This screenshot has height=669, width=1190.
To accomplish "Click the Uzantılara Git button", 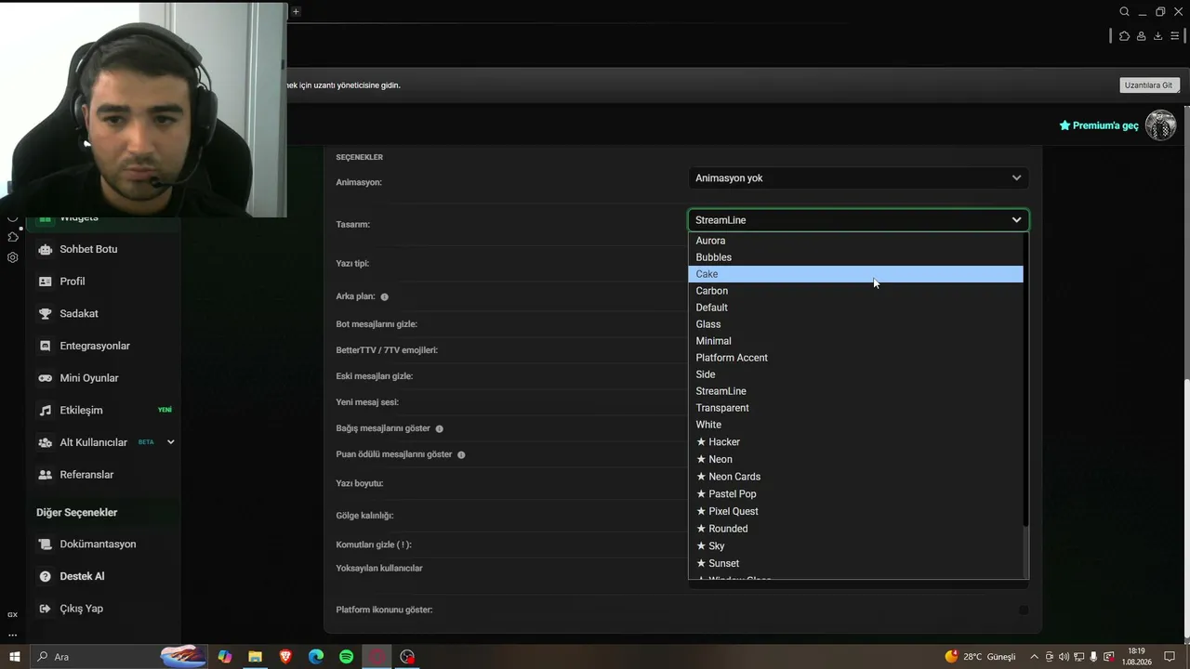I will [1149, 85].
